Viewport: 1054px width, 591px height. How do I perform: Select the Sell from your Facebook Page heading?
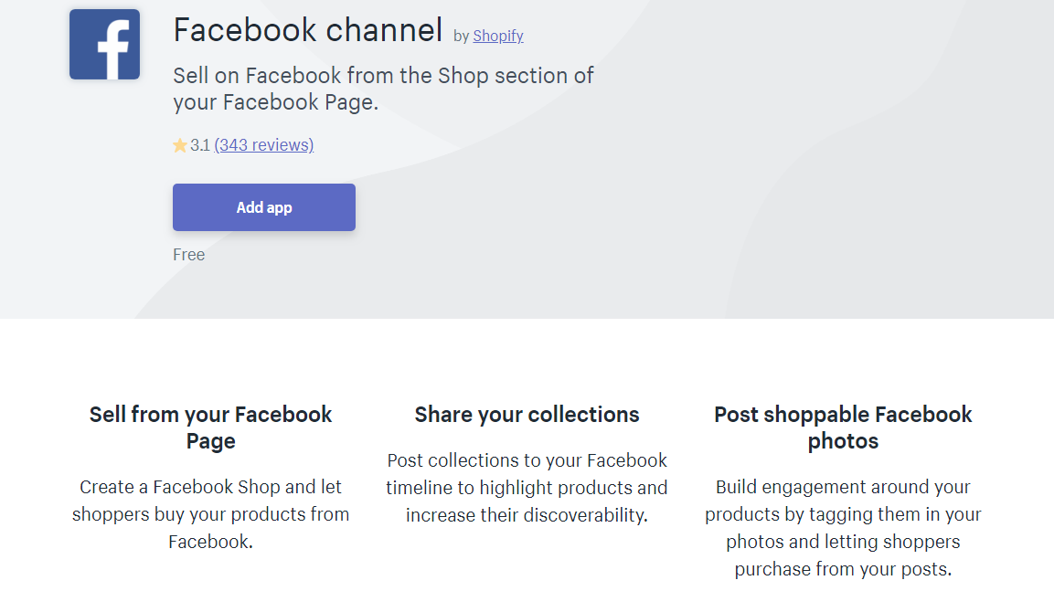point(210,427)
